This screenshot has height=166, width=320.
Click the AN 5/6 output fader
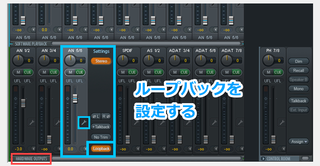(75, 98)
